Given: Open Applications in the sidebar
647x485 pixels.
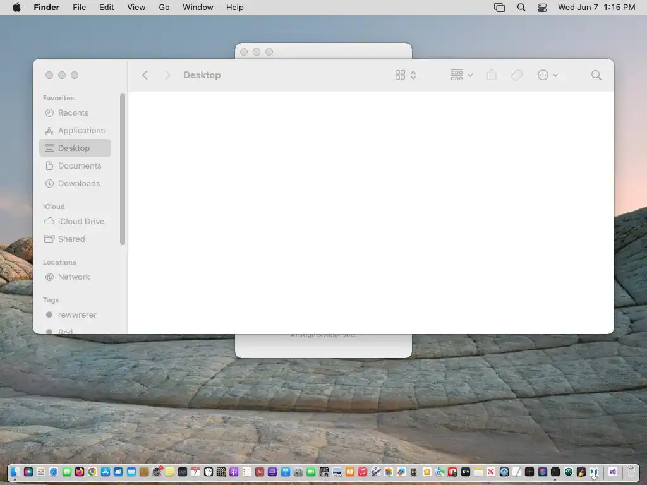Looking at the screenshot, I should [75, 130].
